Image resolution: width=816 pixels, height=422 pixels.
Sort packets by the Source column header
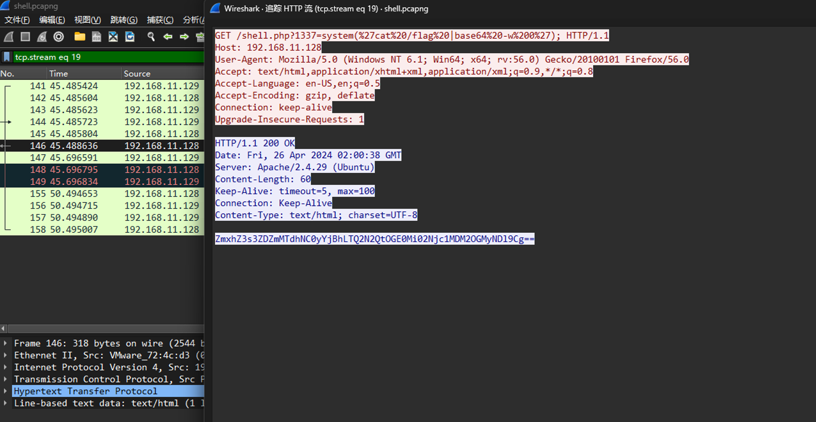163,74
